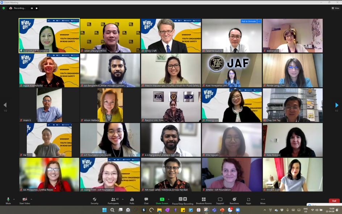Pause recording from the Pause/Stop Recording control
The image size is (342, 214).
180,199
